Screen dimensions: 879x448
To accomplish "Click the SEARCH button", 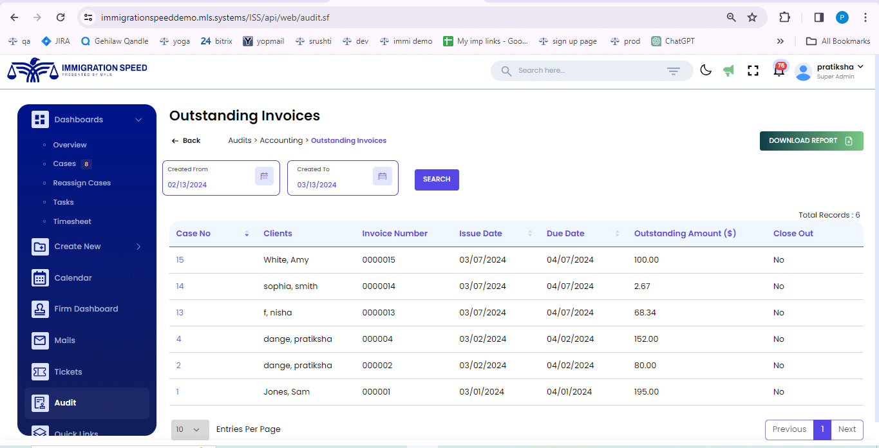I will point(437,180).
